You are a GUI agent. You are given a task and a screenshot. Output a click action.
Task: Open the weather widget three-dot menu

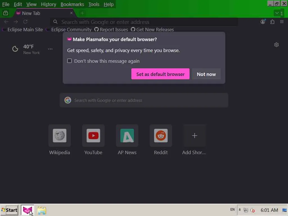(50, 49)
